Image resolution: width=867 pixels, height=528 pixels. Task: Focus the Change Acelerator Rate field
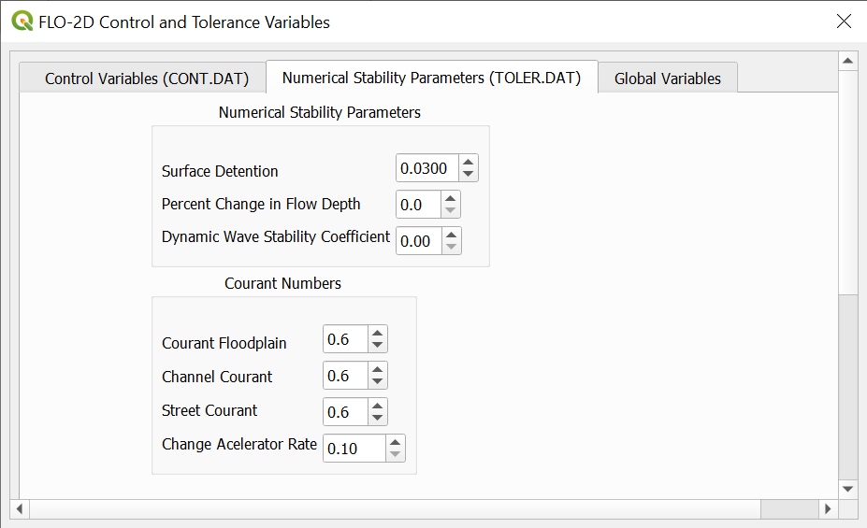(x=354, y=449)
